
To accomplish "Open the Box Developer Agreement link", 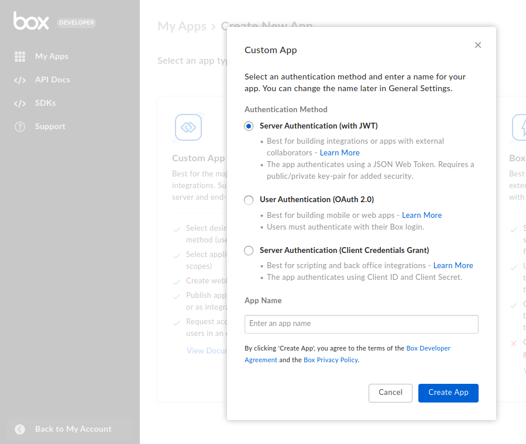I will pos(428,348).
